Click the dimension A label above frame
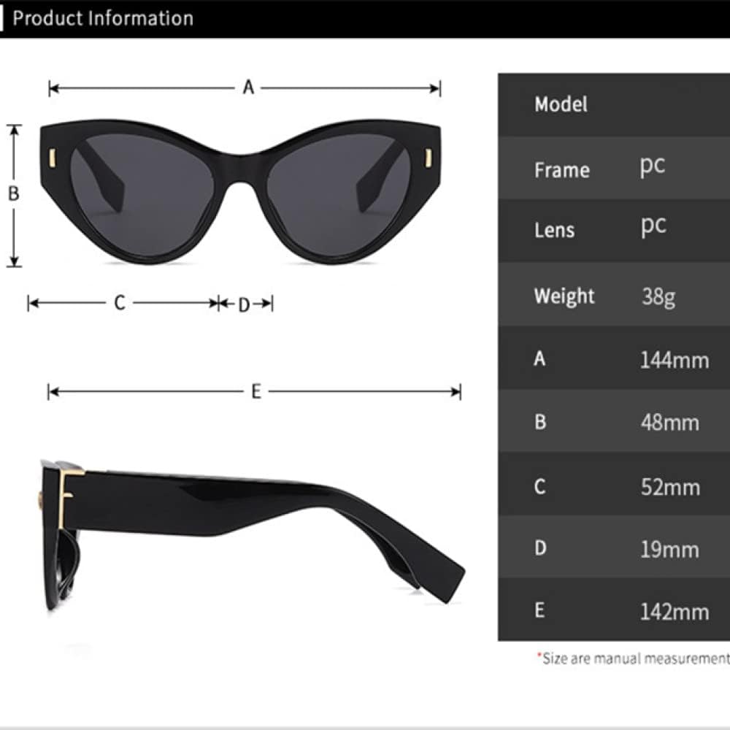 click(x=248, y=87)
